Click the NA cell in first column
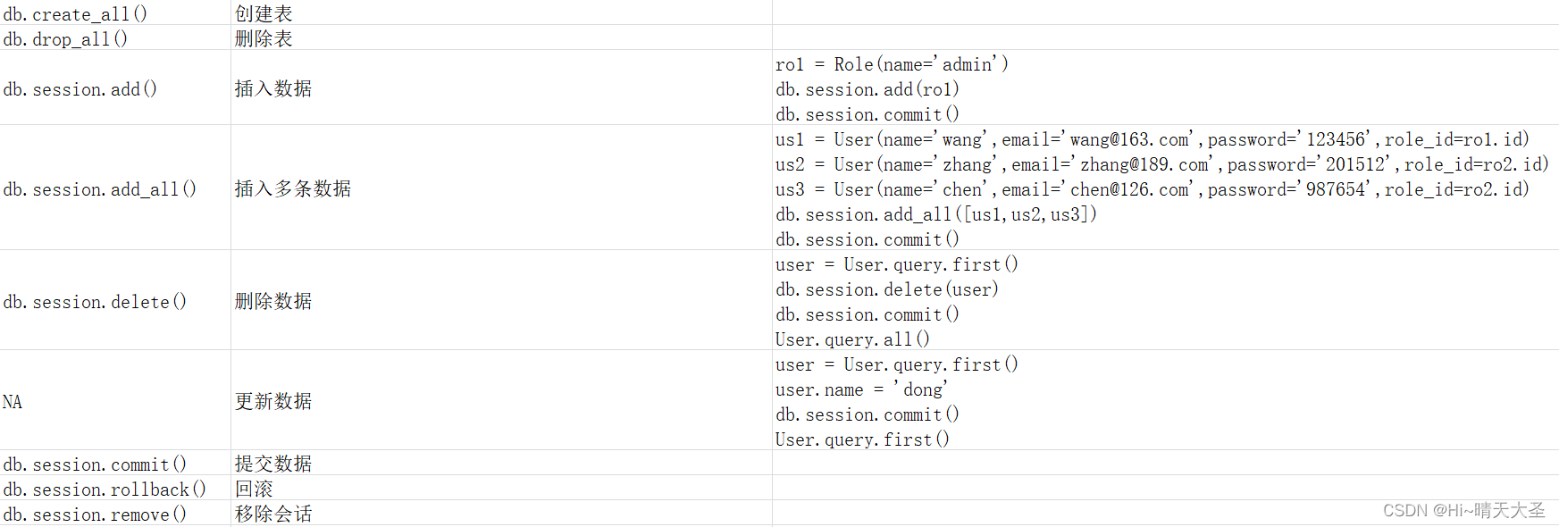 (x=13, y=402)
